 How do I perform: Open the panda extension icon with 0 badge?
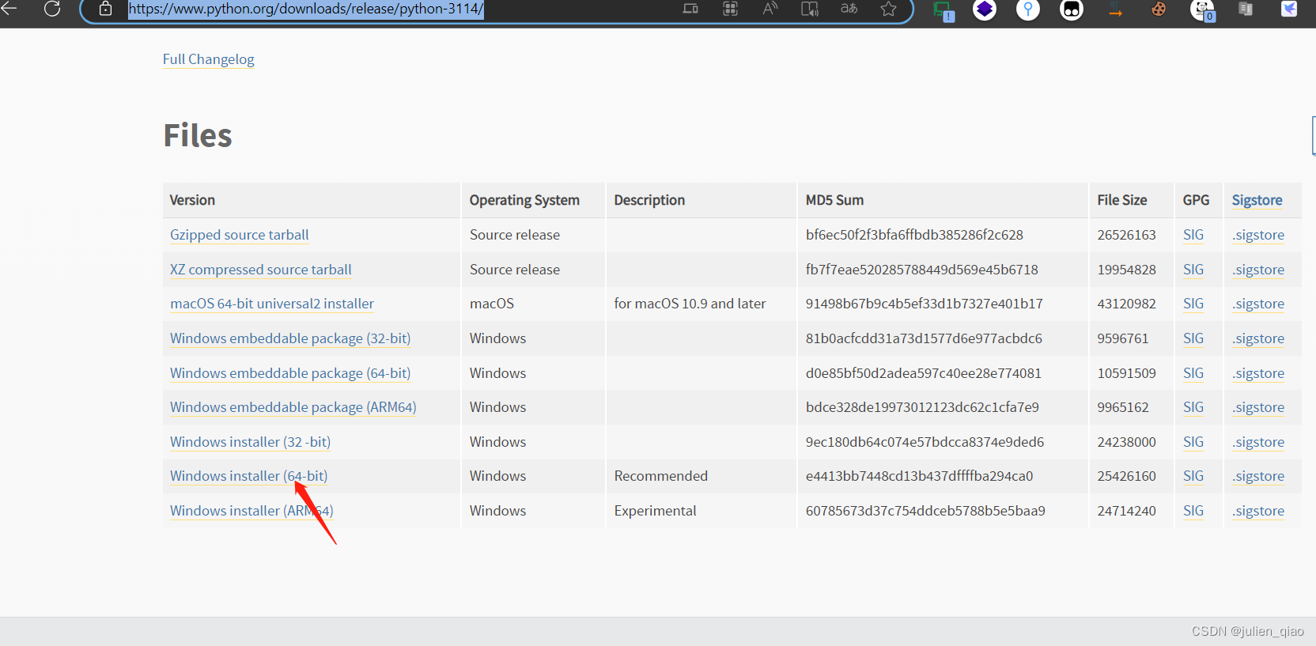tap(1202, 10)
